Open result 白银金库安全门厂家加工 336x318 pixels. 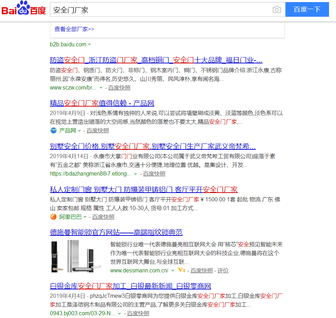point(130,286)
